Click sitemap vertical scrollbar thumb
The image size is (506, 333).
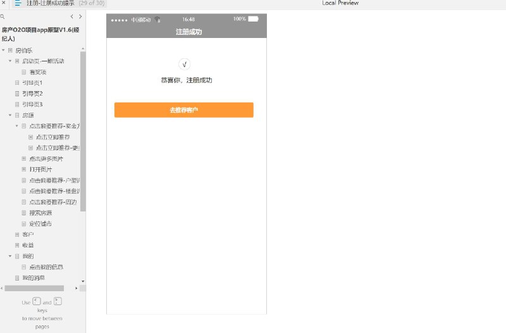pos(83,131)
